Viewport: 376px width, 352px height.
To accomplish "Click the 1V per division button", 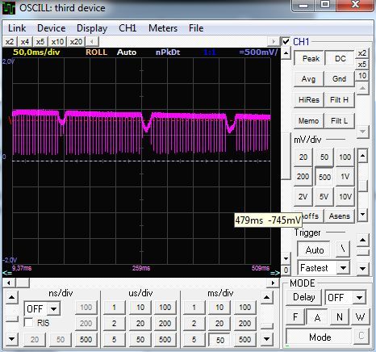I will click(345, 177).
